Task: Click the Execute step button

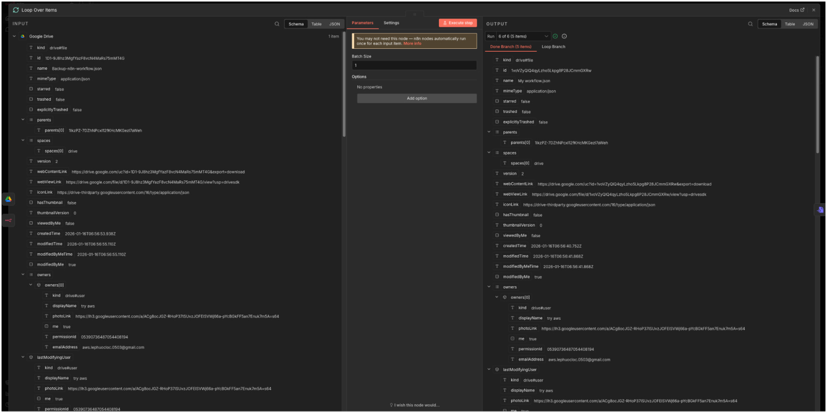Action: coord(458,23)
